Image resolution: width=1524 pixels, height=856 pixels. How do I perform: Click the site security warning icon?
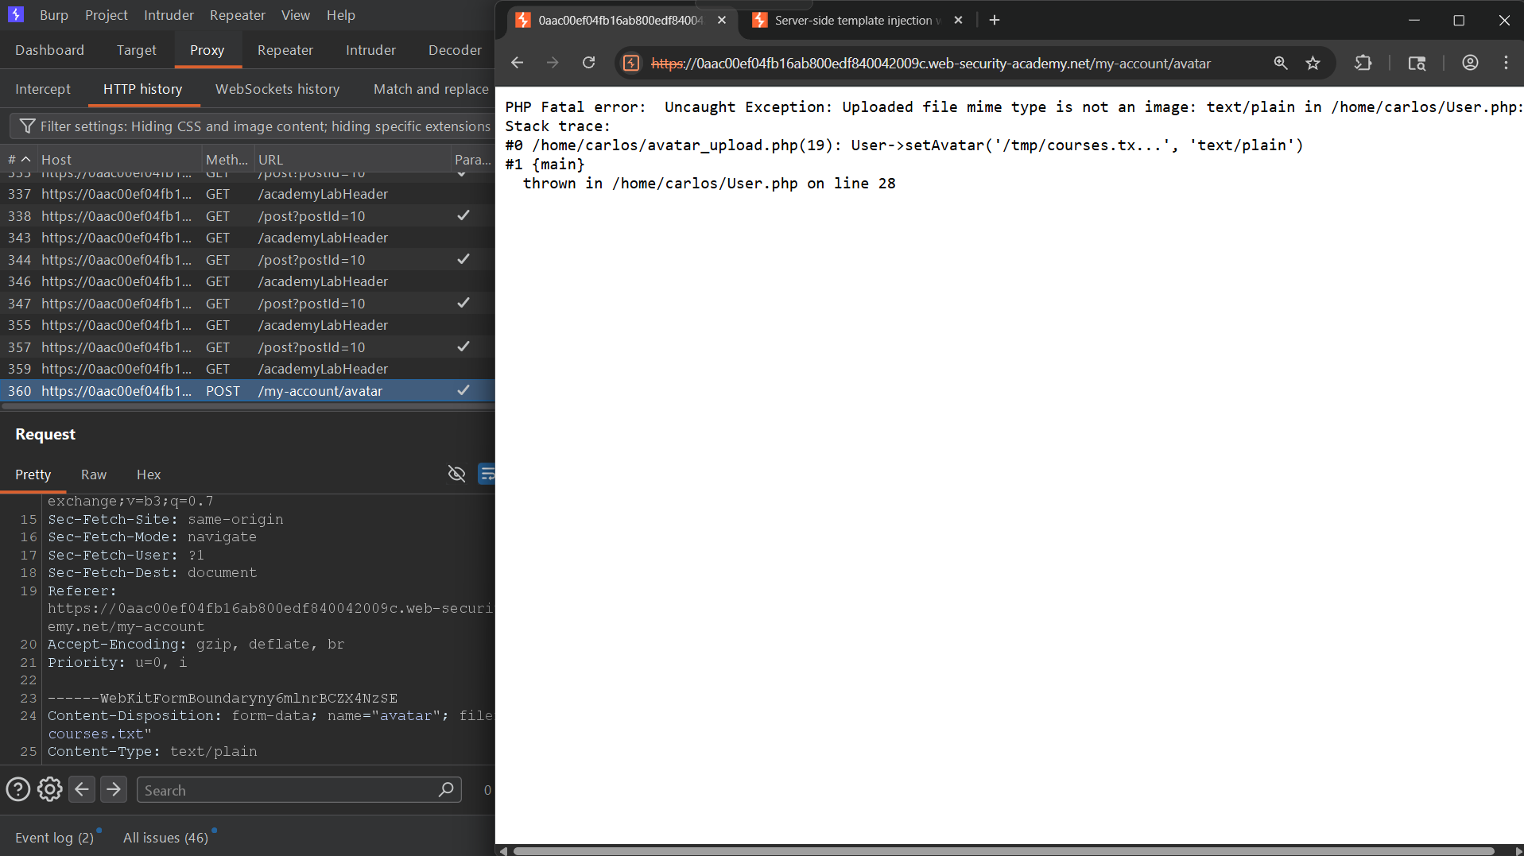631,63
